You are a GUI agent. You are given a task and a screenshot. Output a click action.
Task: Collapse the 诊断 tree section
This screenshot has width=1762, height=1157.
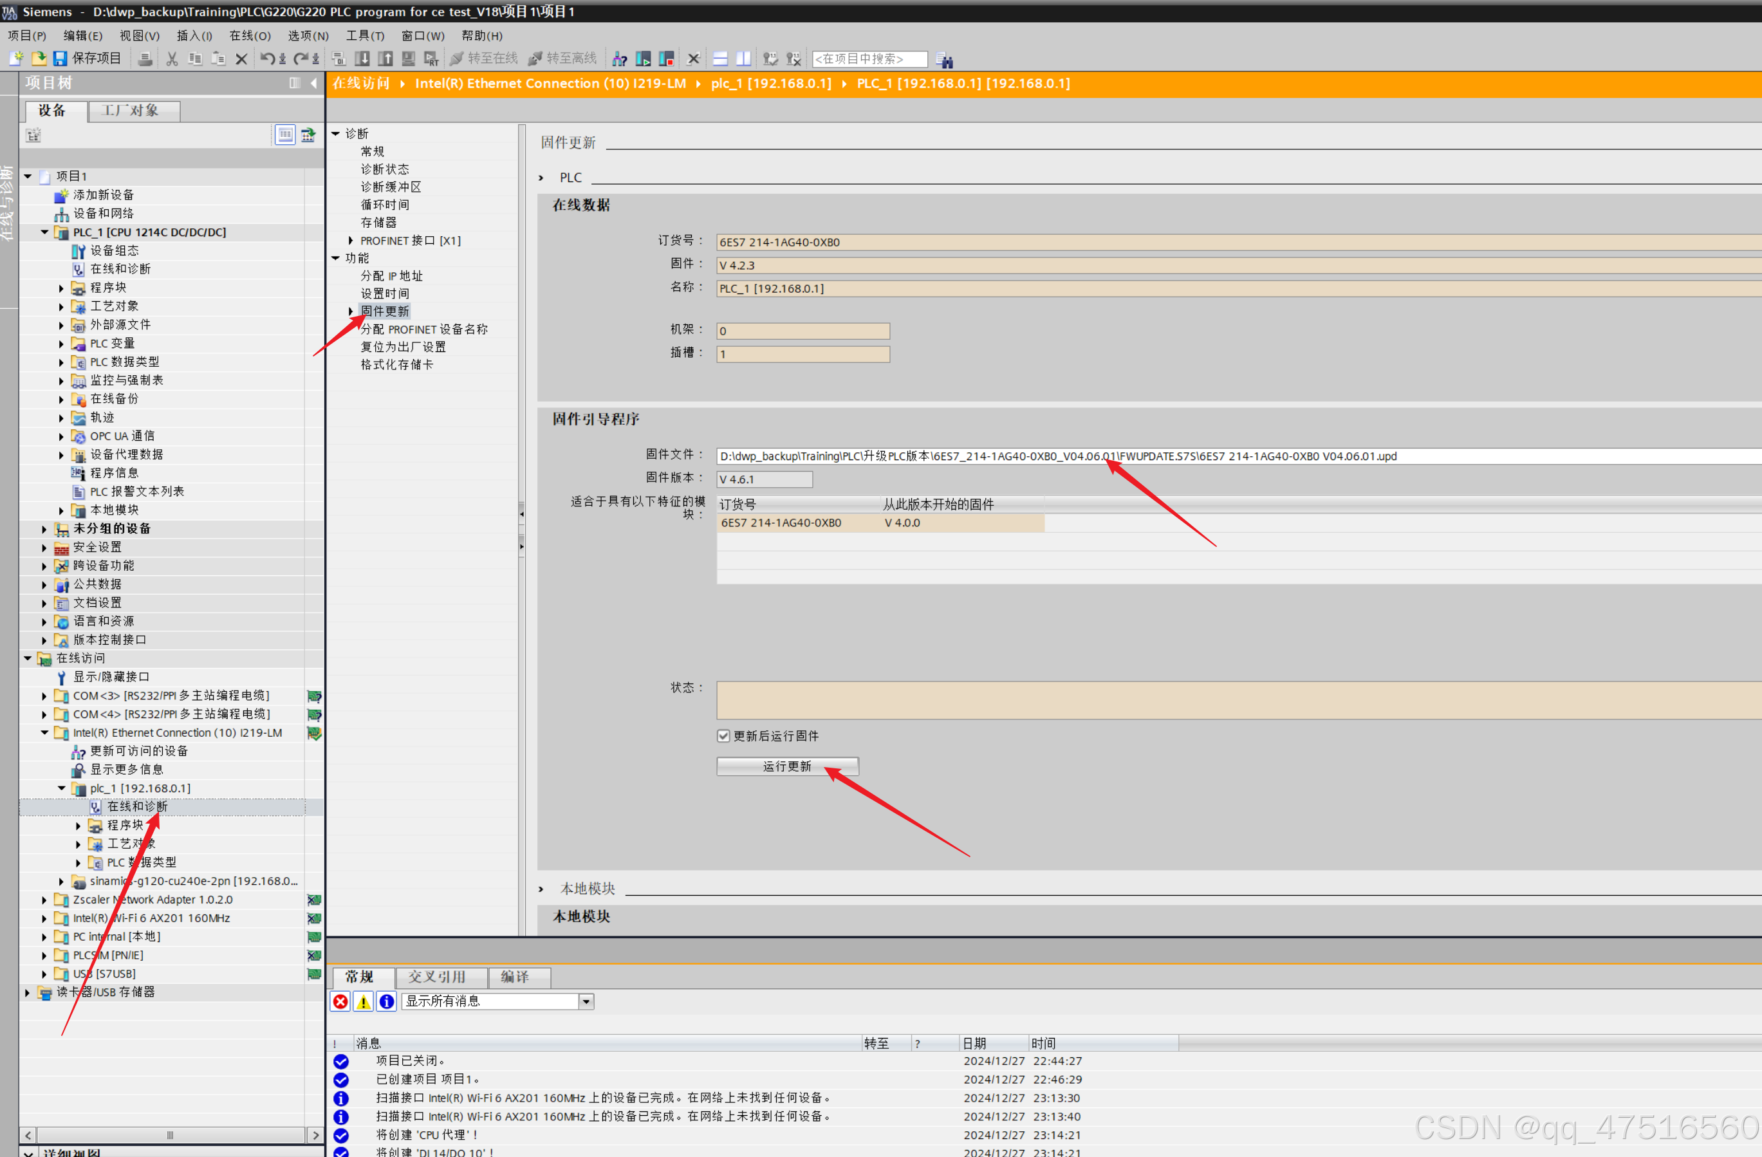[335, 134]
